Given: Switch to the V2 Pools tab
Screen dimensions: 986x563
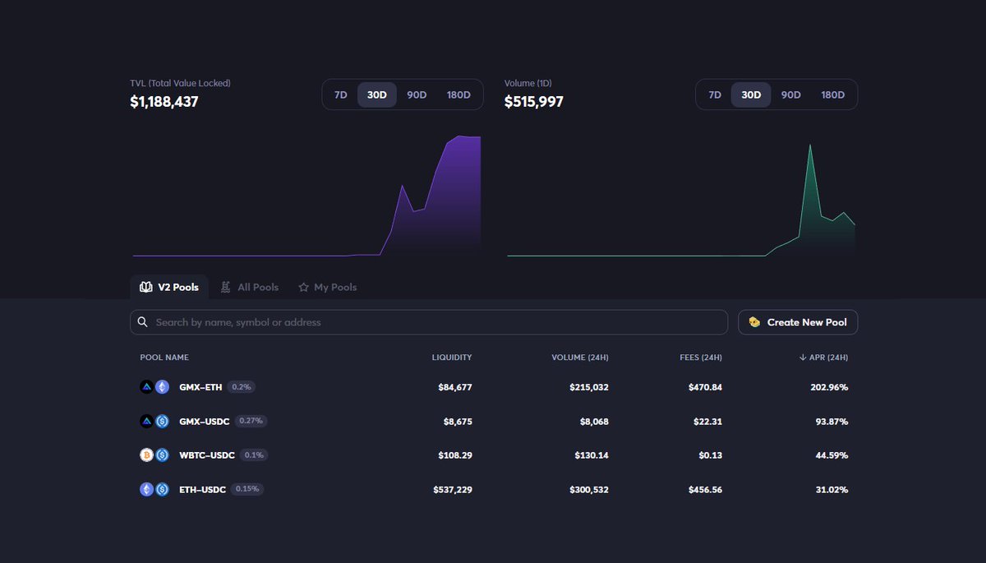Looking at the screenshot, I should [x=169, y=287].
